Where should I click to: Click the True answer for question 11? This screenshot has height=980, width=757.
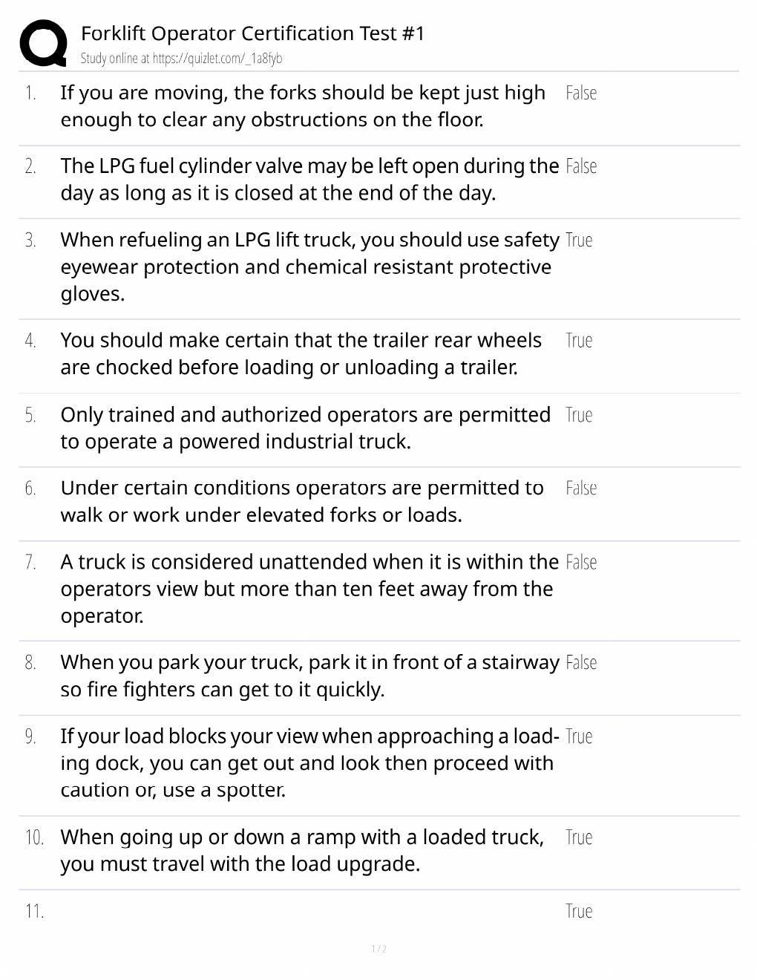coord(579,911)
